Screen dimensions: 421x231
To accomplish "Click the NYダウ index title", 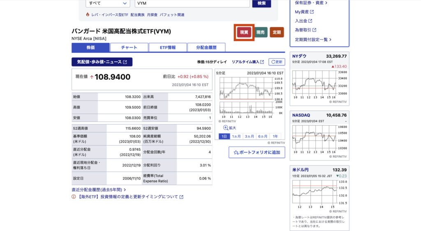I will click(299, 56).
